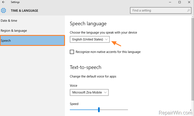Click the Text-to-speech heading

click(85, 67)
